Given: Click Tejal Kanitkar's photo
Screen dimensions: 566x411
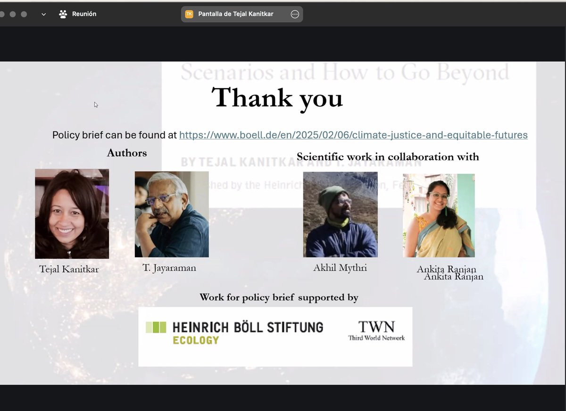Looking at the screenshot, I should [71, 214].
